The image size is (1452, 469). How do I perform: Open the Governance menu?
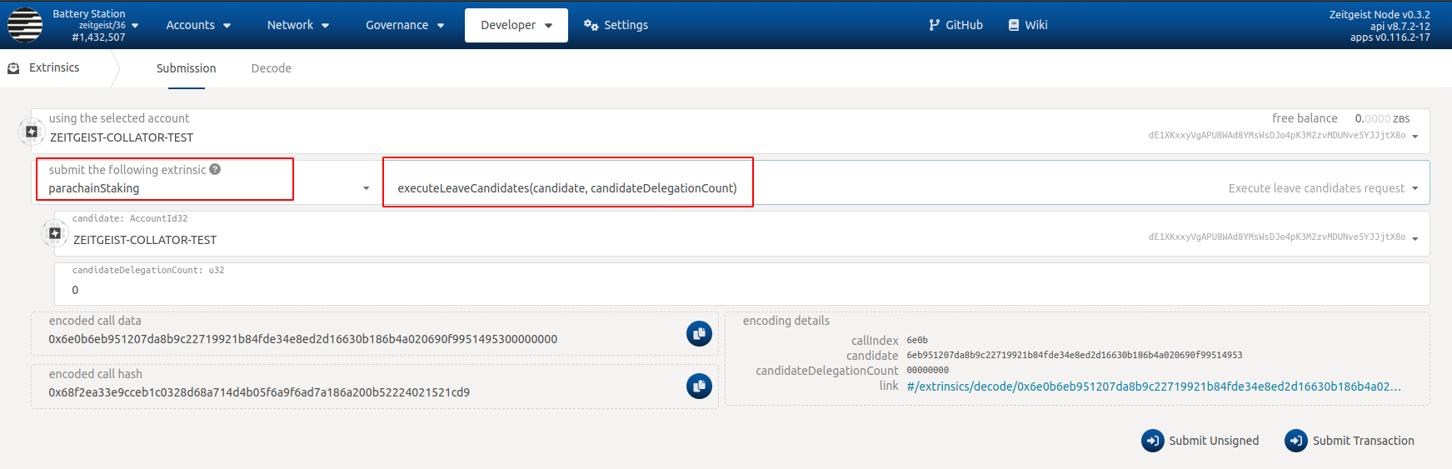405,25
